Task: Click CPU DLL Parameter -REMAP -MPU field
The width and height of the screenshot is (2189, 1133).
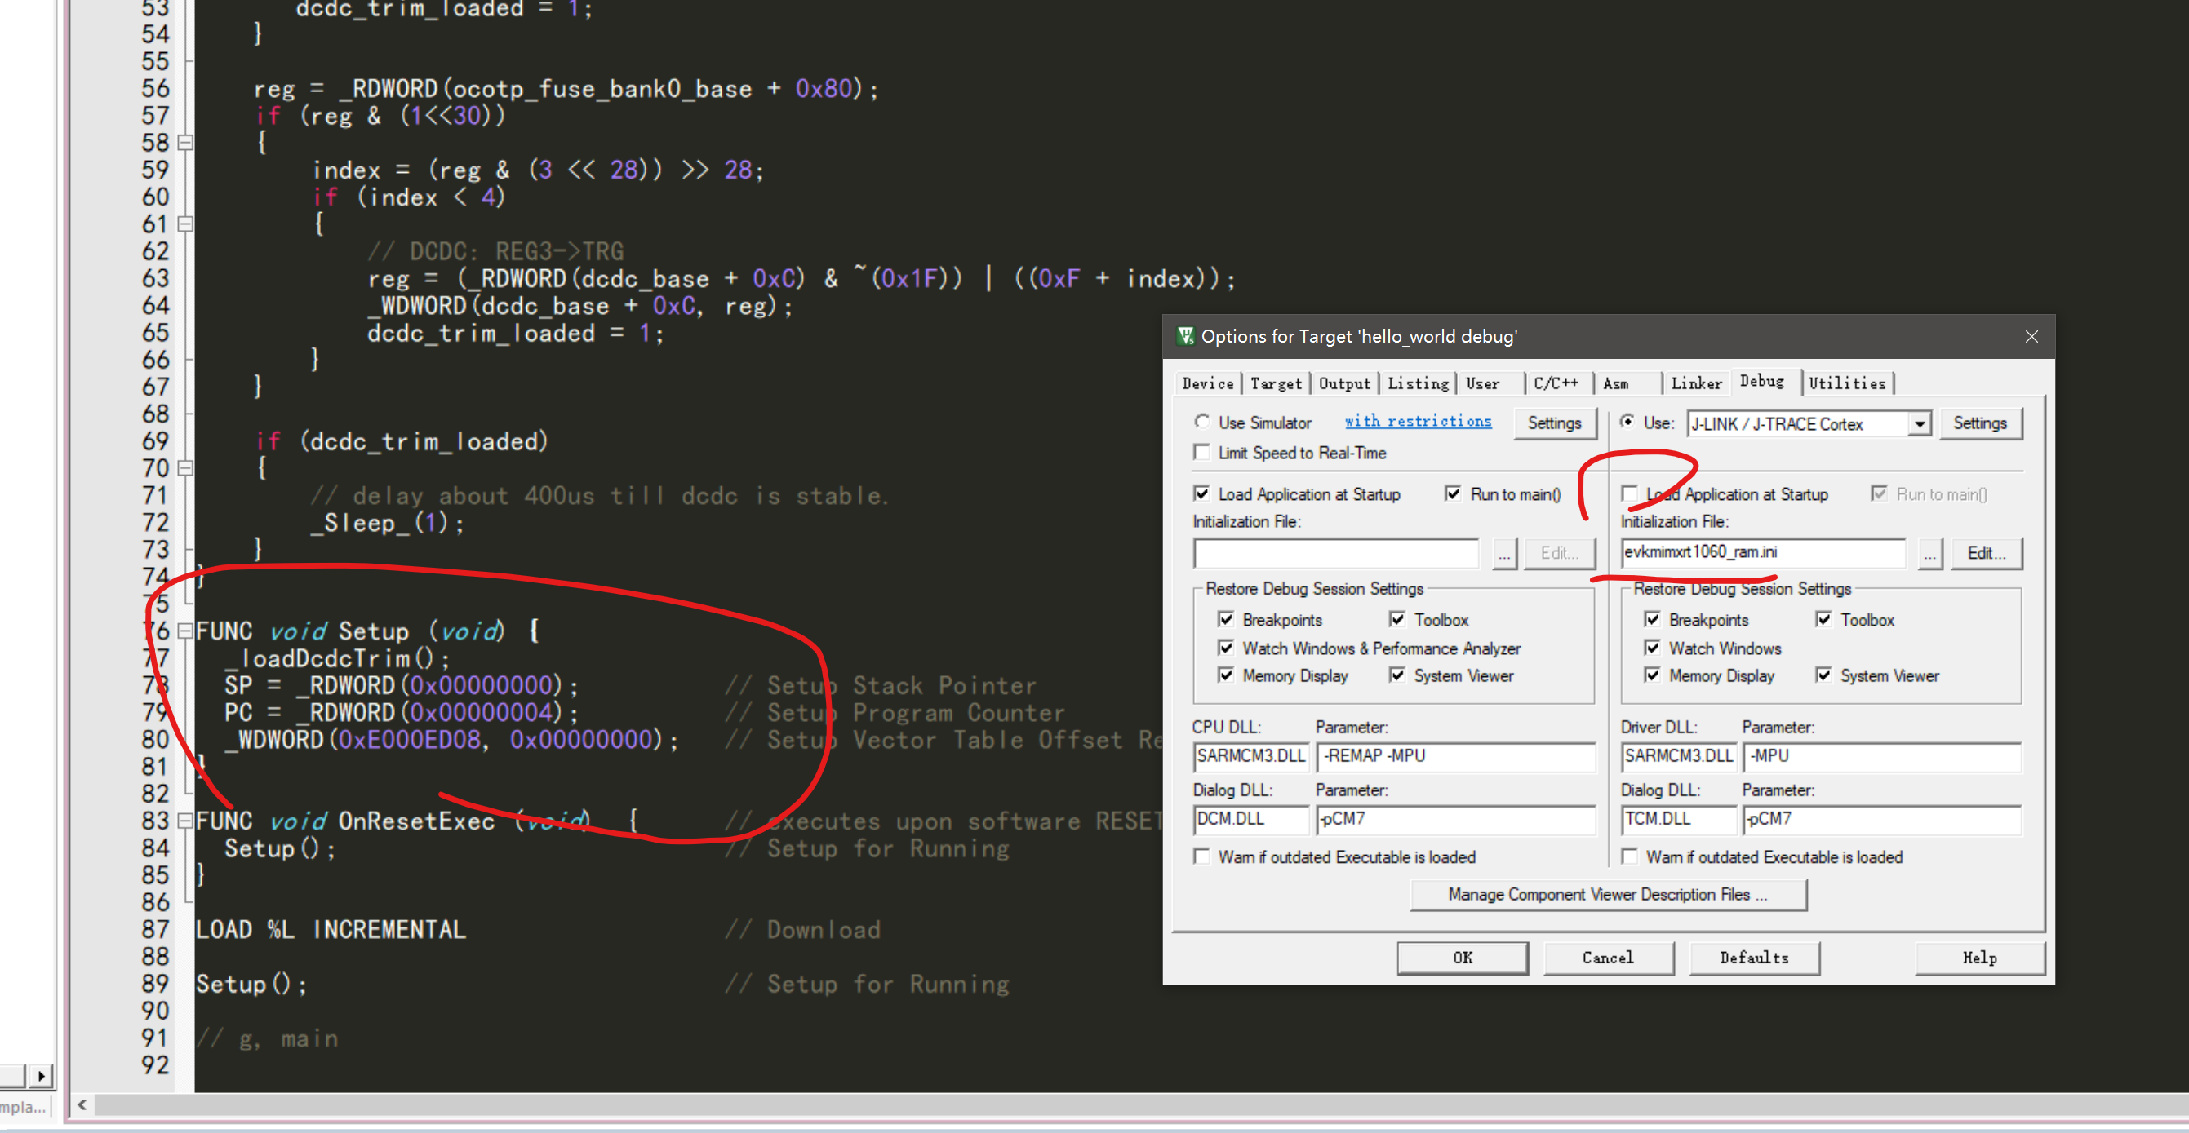Action: [1455, 756]
